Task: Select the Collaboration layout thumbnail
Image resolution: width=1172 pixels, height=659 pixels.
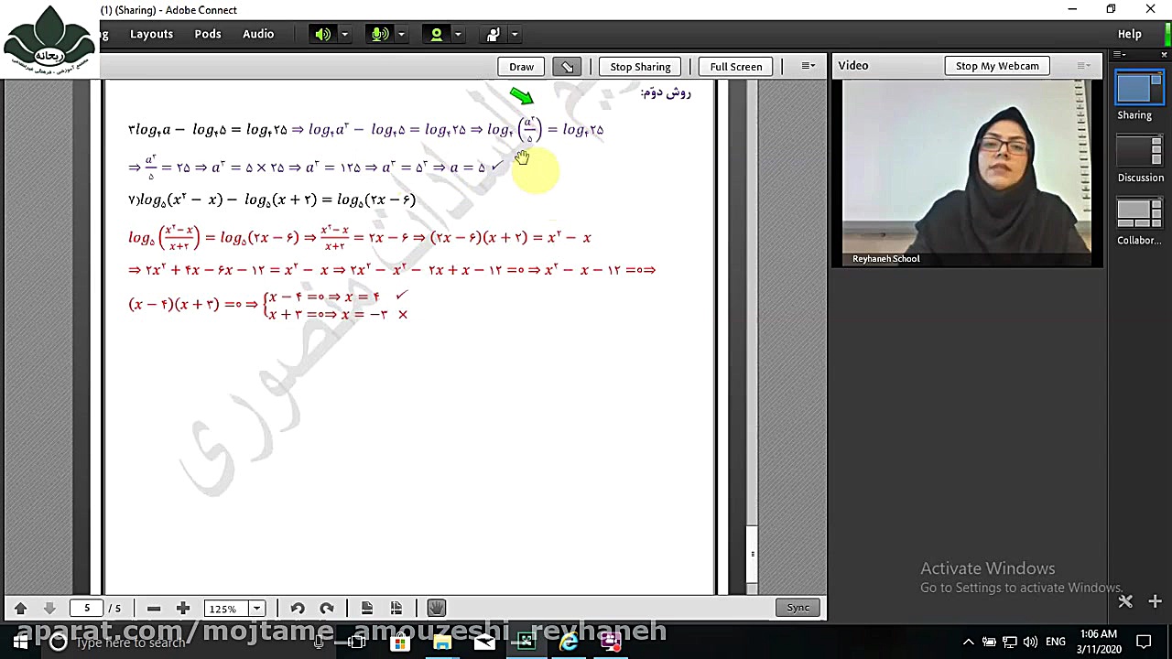Action: [x=1138, y=214]
